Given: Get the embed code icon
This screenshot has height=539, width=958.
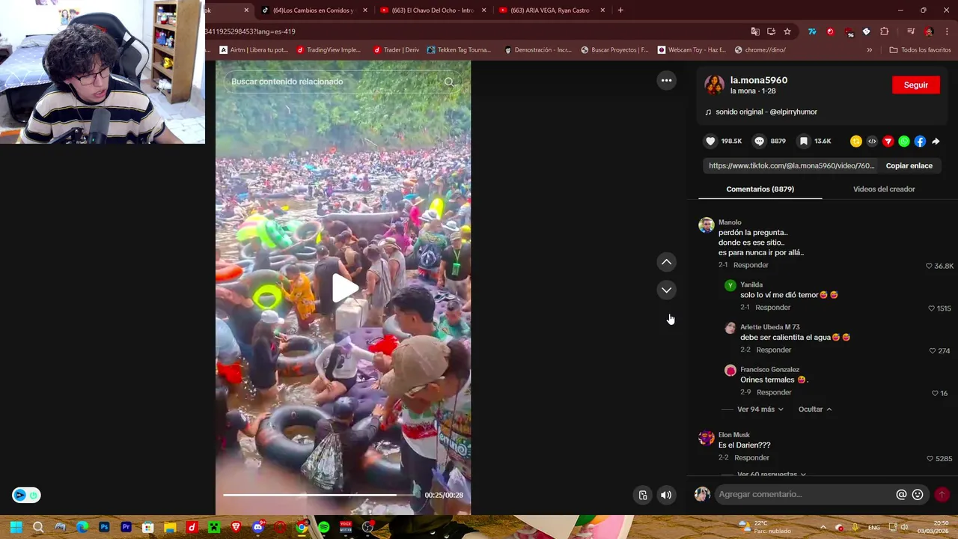Looking at the screenshot, I should click(x=872, y=141).
